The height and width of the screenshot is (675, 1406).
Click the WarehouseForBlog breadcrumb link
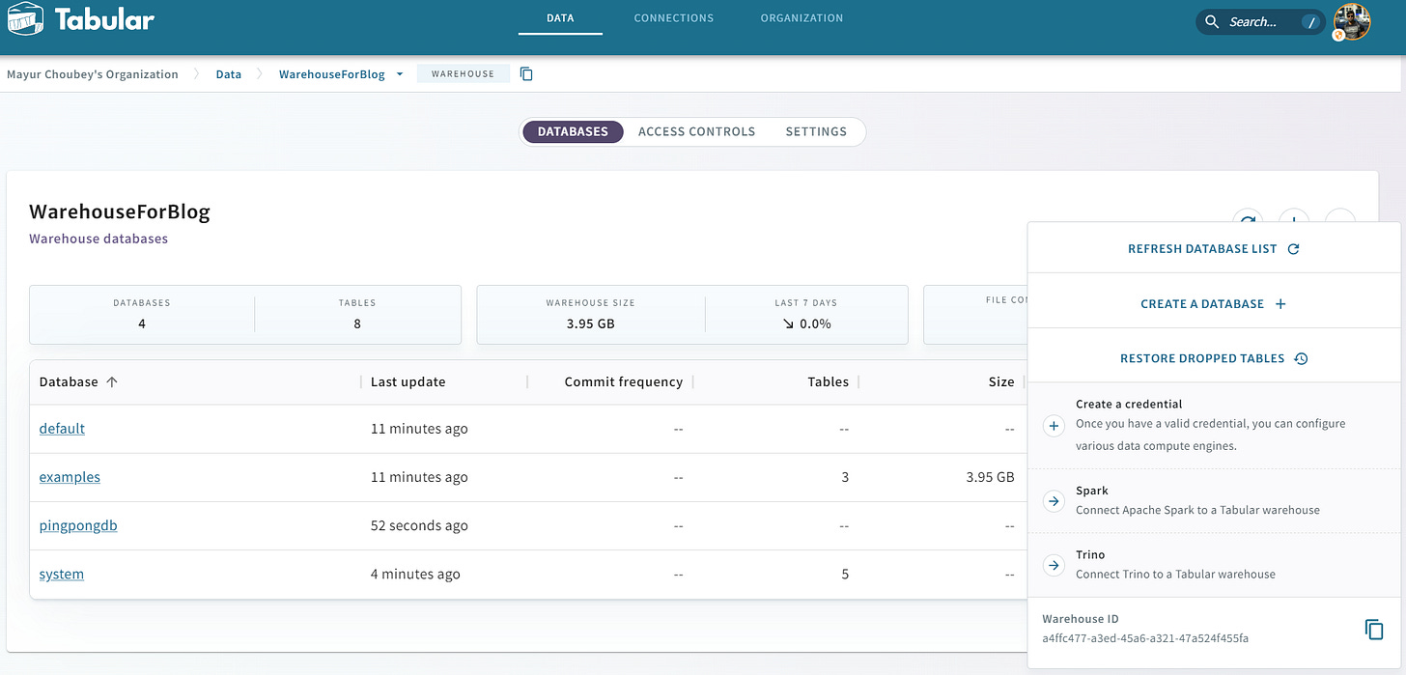pos(331,74)
